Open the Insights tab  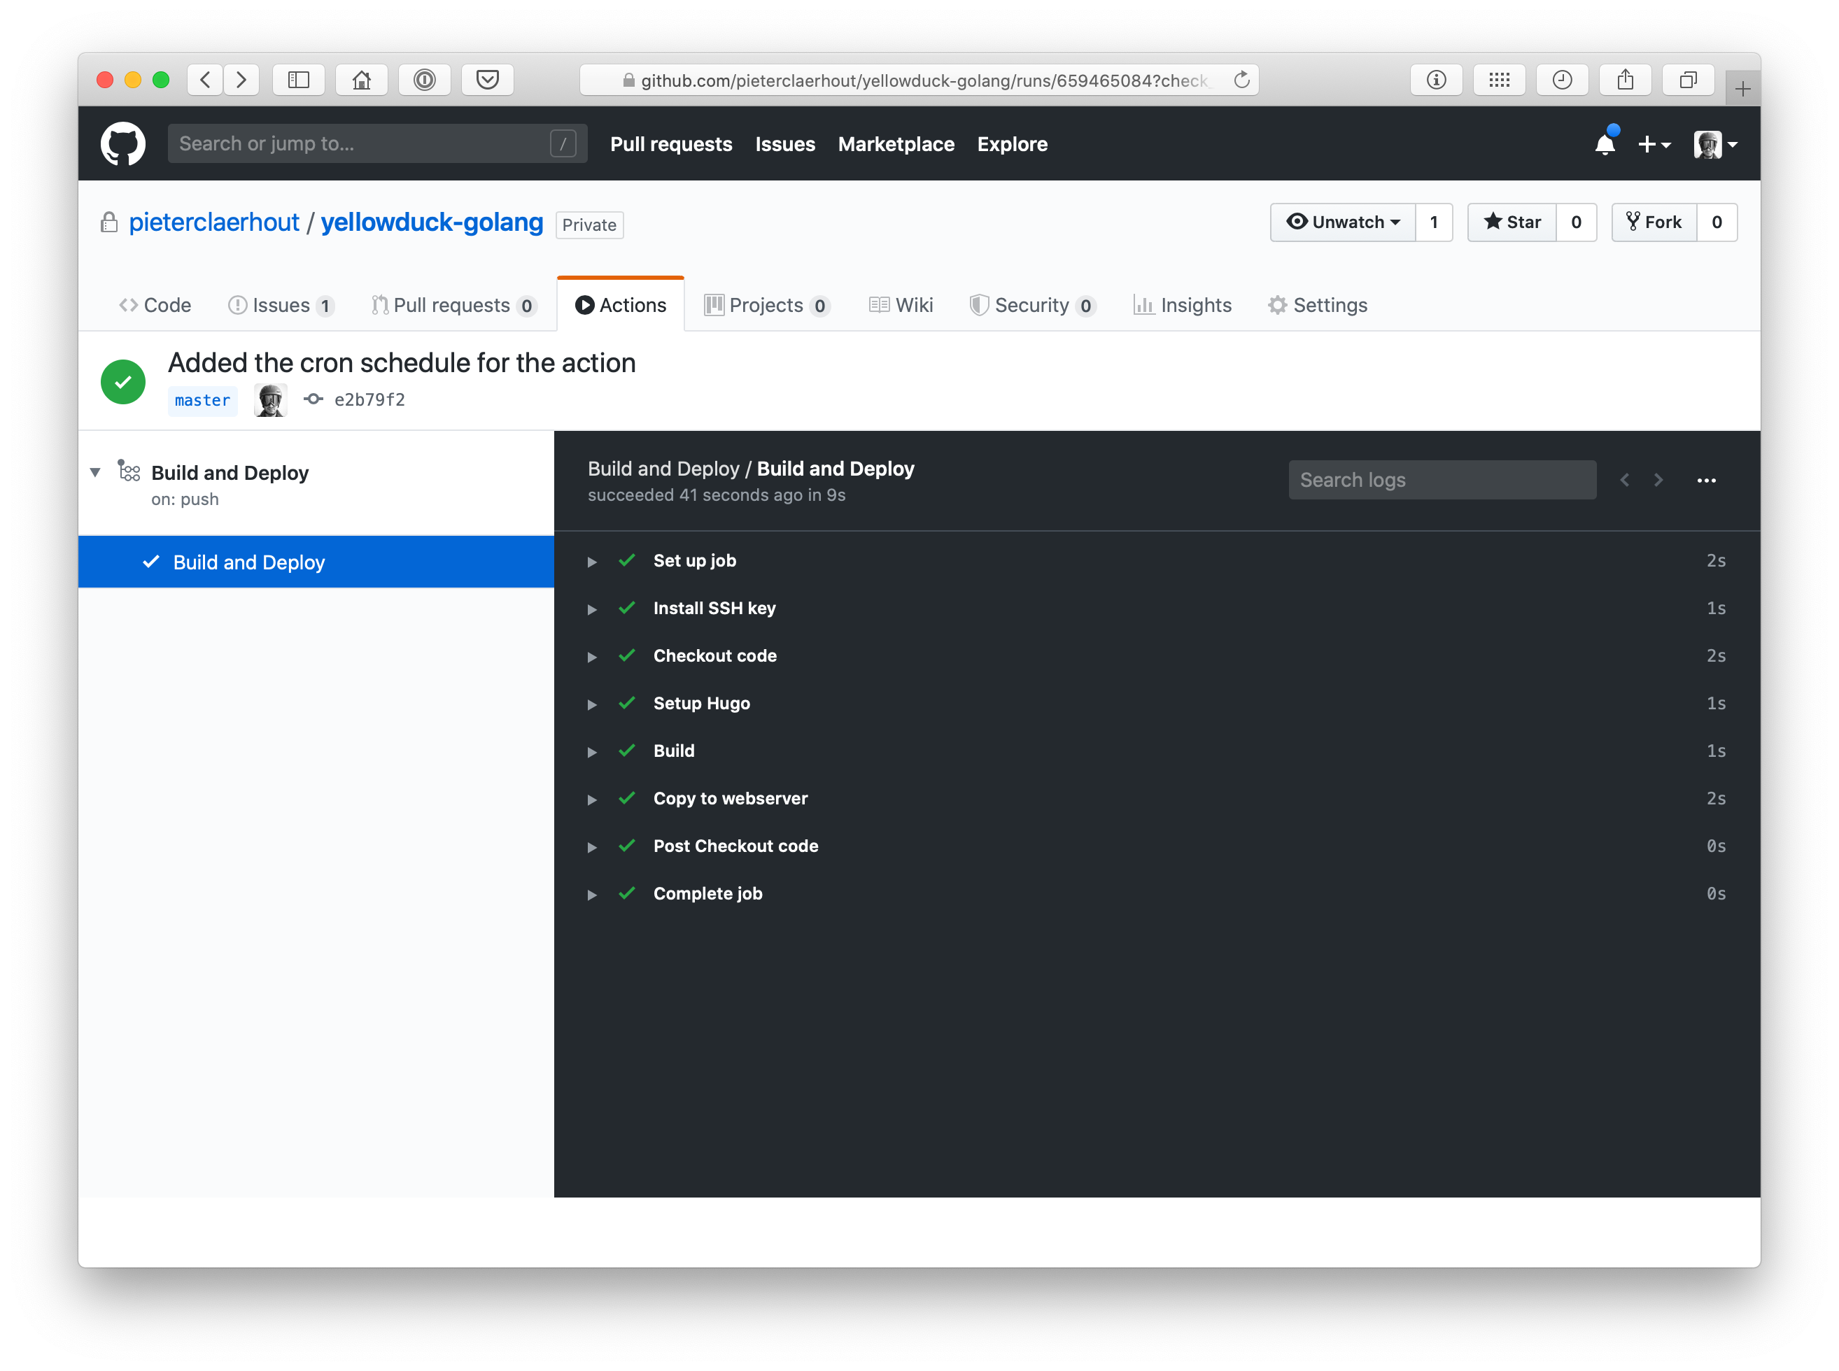(x=1183, y=304)
